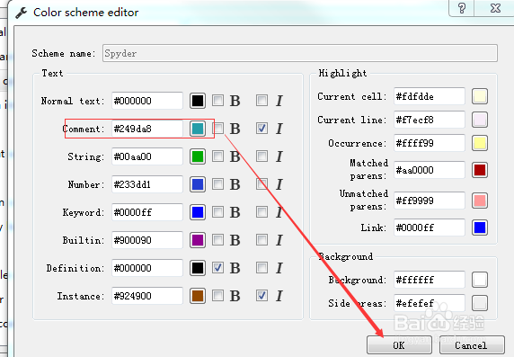The image size is (514, 357).
Task: Open Occurrence yellow color swatch
Action: [x=480, y=143]
